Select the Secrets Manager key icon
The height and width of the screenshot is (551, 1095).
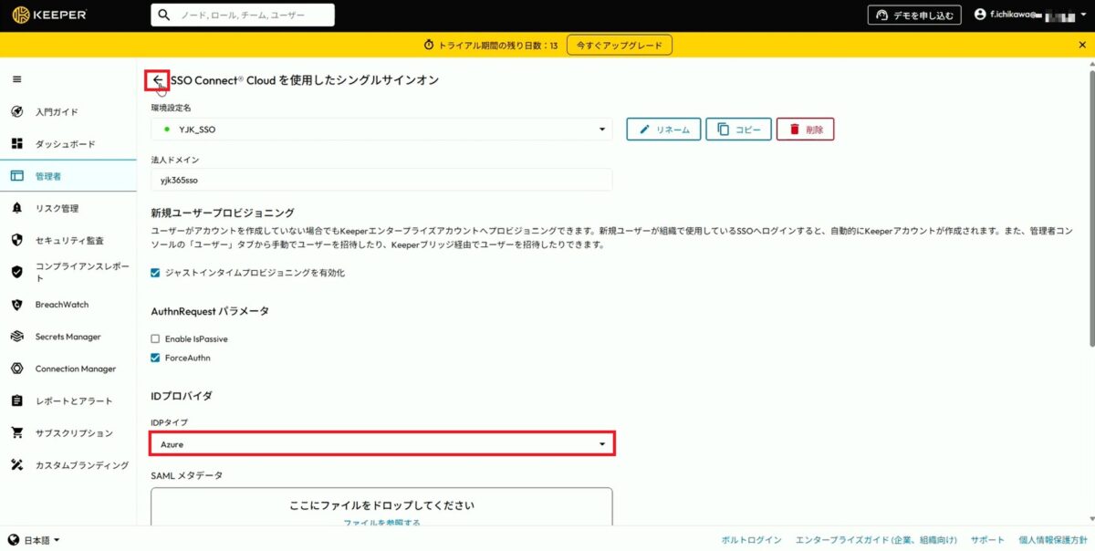pos(16,336)
